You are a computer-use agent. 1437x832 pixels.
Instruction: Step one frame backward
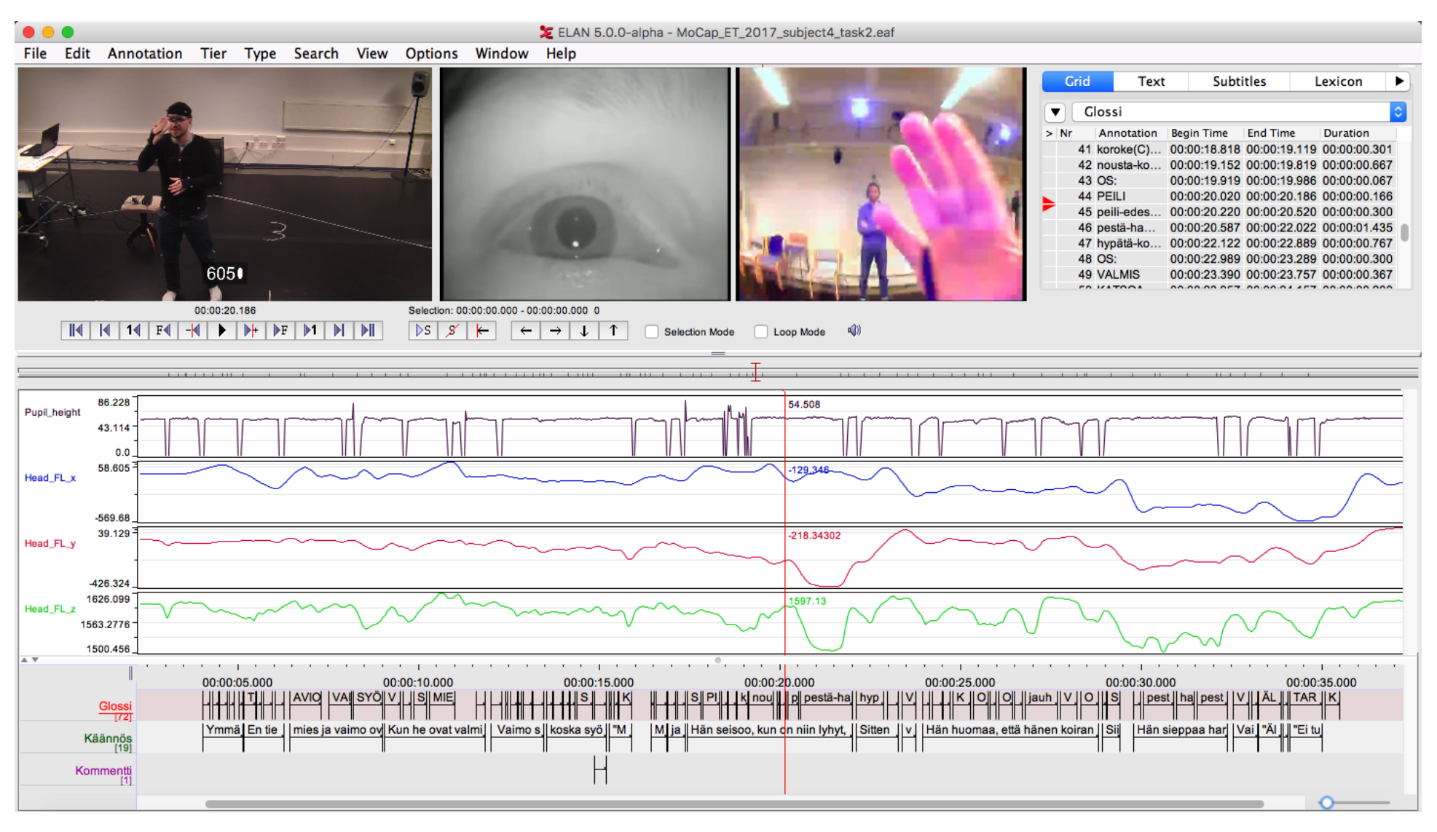pyautogui.click(x=162, y=330)
